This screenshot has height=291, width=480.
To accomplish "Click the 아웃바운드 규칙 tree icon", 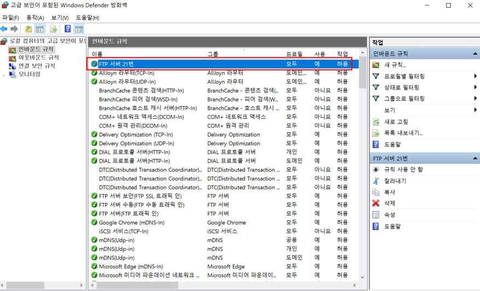I will click(x=12, y=58).
